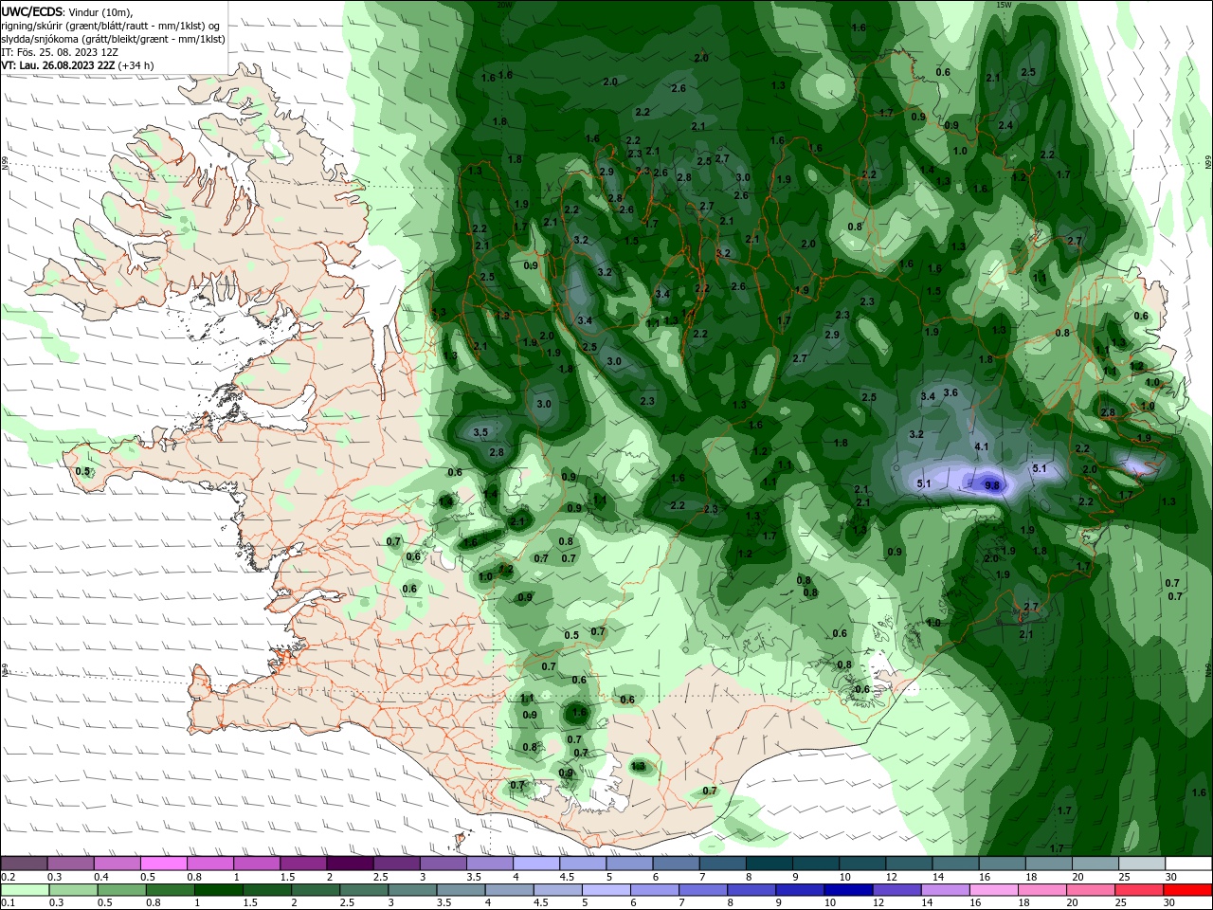Select the 2.4 precipitation value on the map
The width and height of the screenshot is (1213, 910).
[1005, 125]
